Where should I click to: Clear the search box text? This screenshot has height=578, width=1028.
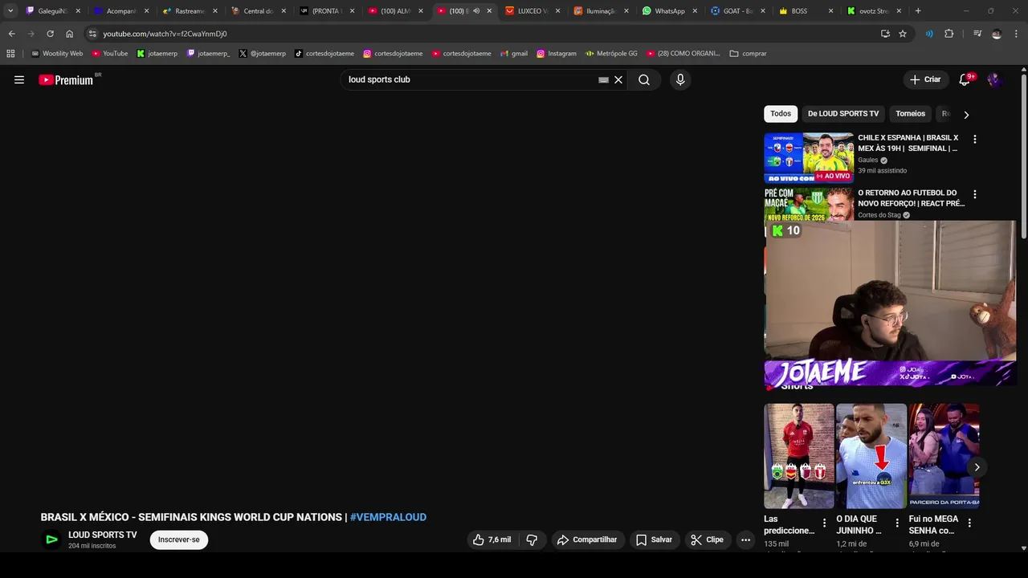coord(618,79)
